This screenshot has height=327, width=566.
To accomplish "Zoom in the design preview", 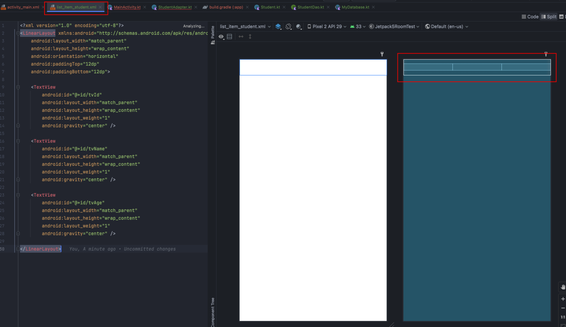I will [563, 299].
